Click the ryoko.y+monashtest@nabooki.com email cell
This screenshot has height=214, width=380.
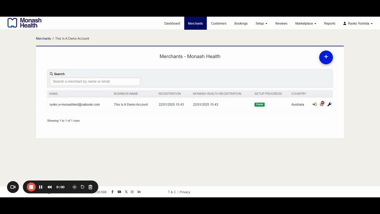click(75, 105)
